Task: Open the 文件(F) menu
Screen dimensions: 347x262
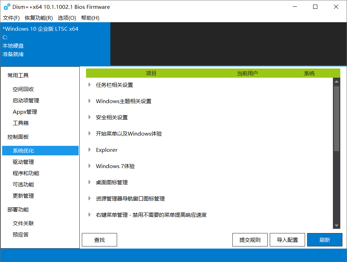Action: pos(11,18)
